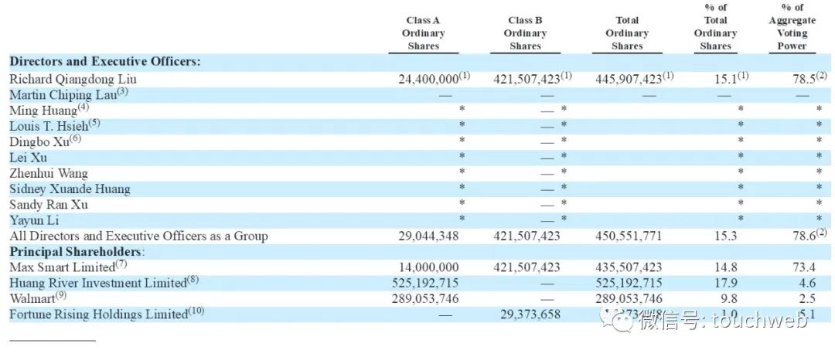Select the 29,373,658 Class B value

[530, 314]
